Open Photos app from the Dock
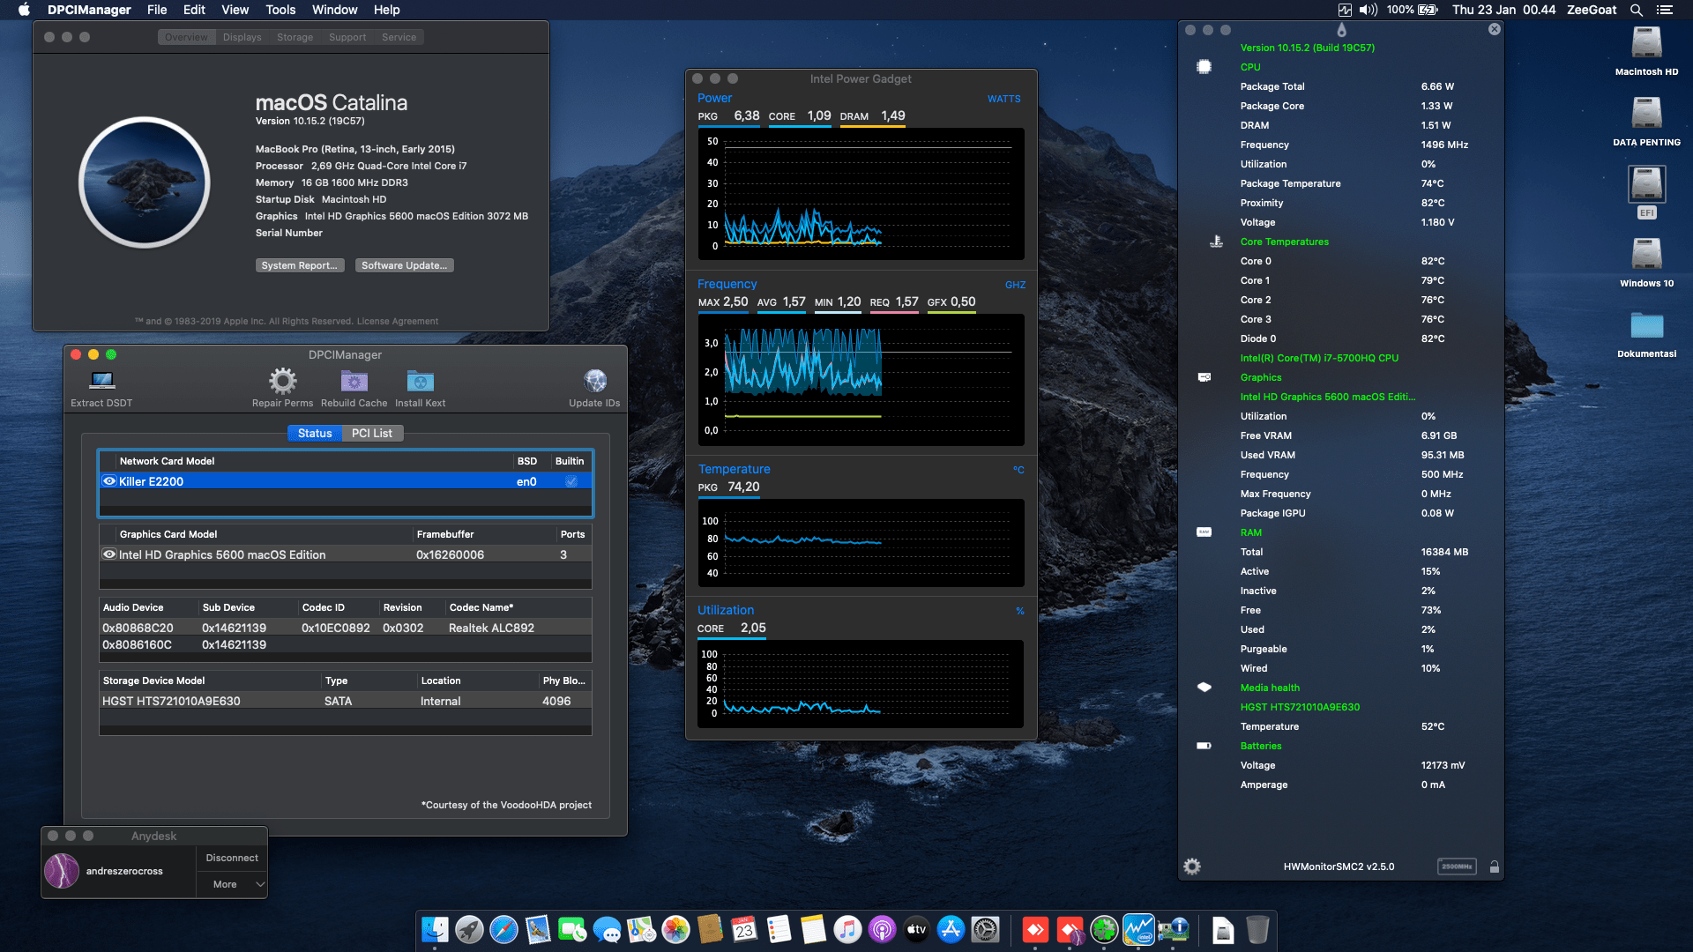This screenshot has width=1693, height=952. click(x=675, y=929)
